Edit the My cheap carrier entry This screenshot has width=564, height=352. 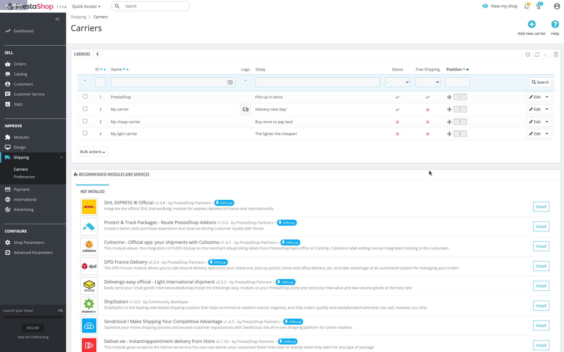535,122
